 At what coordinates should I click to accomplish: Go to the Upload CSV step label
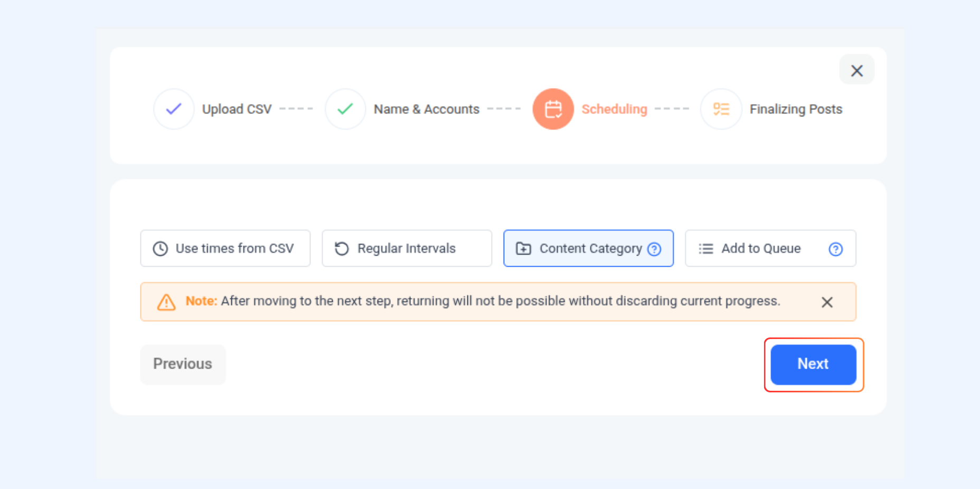237,109
